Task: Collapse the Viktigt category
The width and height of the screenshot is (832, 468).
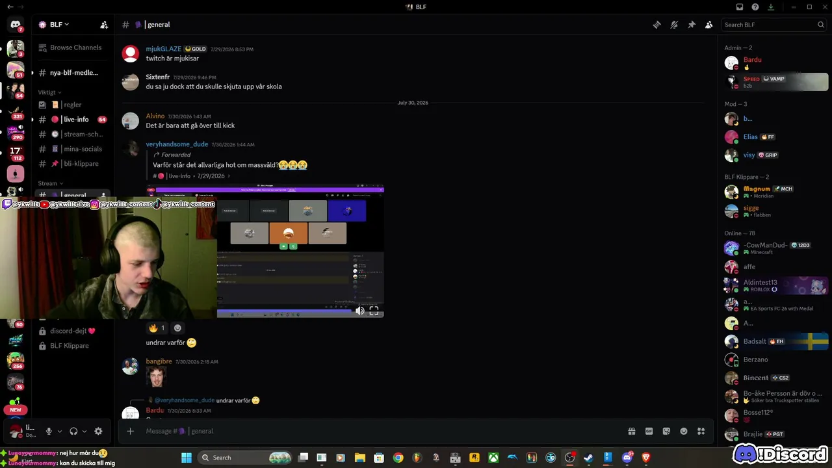Action: [50, 92]
